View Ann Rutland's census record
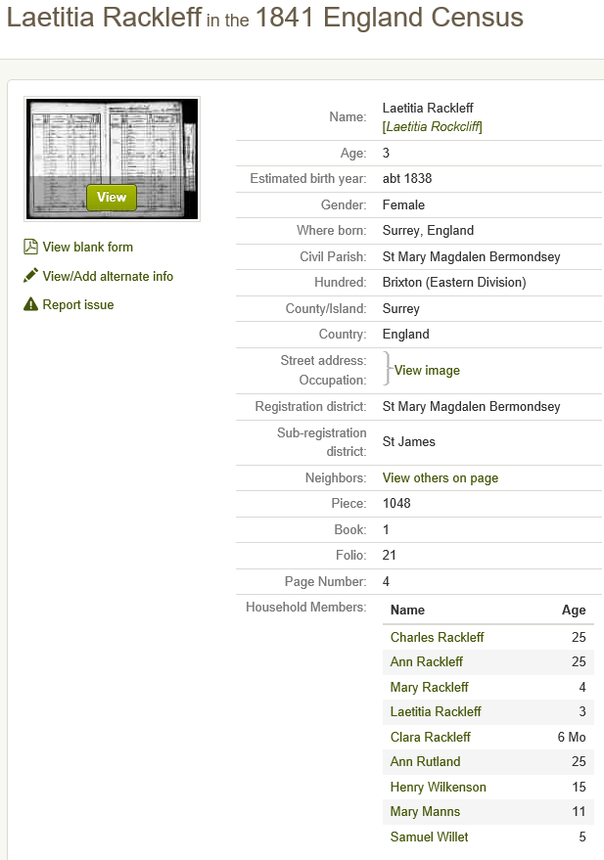Viewport: 604px width, 860px height. point(425,761)
